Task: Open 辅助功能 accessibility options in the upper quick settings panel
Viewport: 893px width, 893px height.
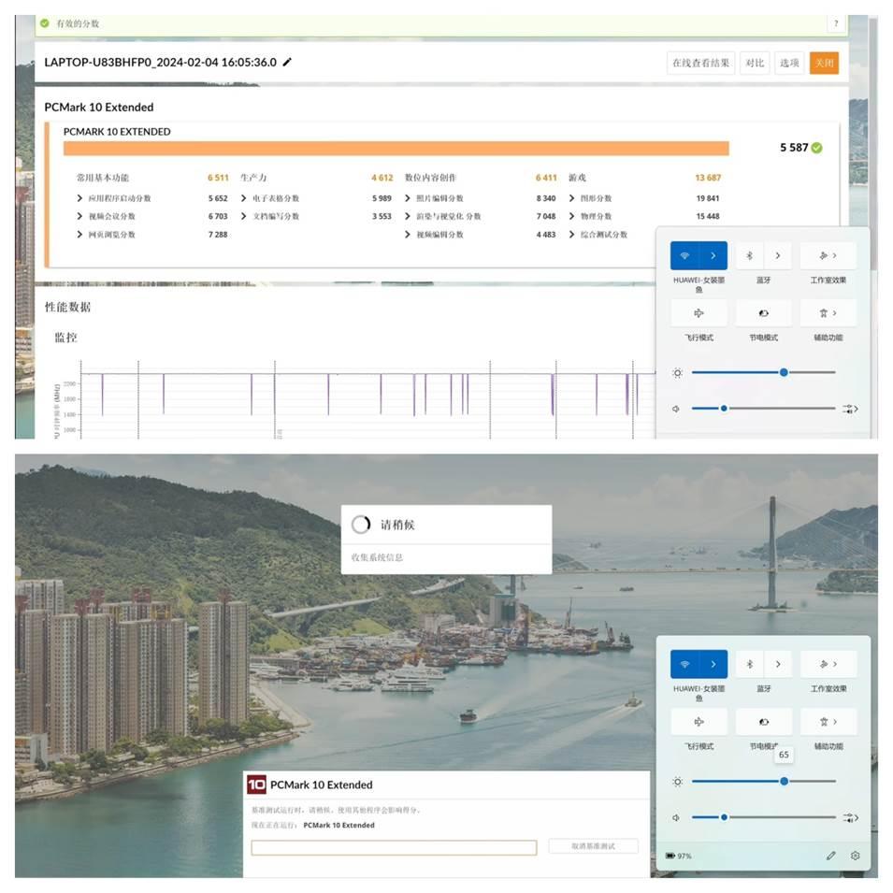Action: 828,313
